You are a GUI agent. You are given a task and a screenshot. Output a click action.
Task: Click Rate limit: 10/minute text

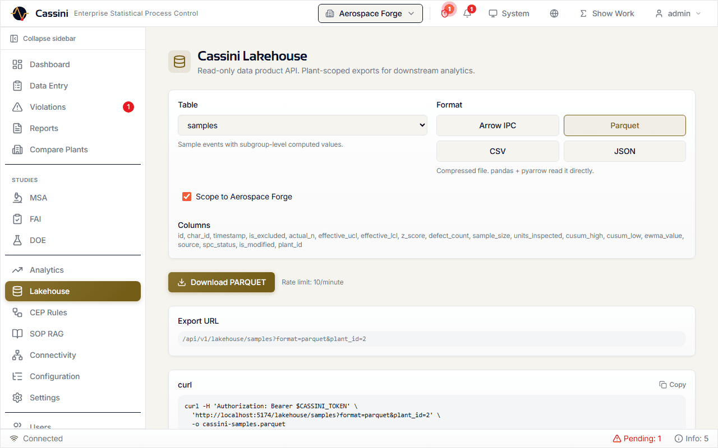point(312,282)
